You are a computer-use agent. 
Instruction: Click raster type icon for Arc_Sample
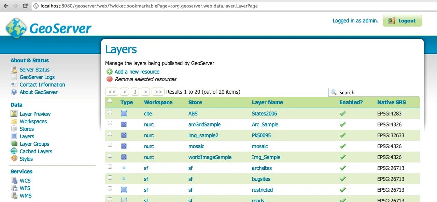click(124, 124)
